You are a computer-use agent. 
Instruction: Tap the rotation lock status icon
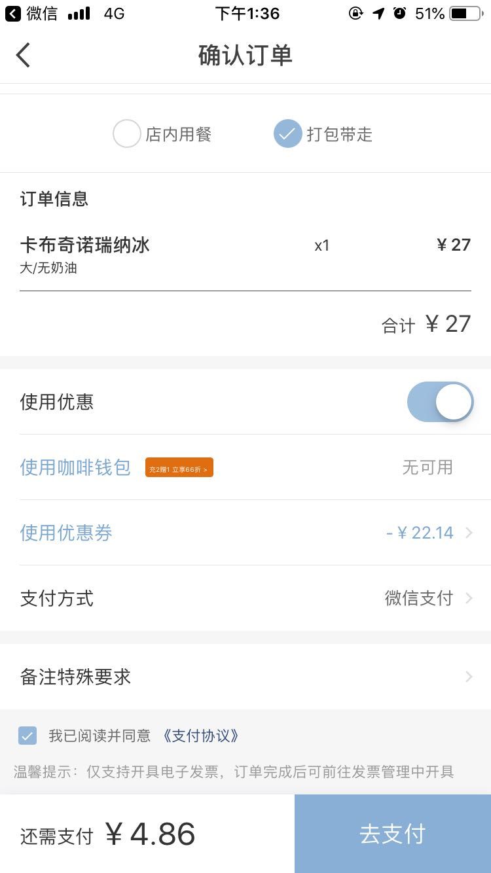[356, 13]
